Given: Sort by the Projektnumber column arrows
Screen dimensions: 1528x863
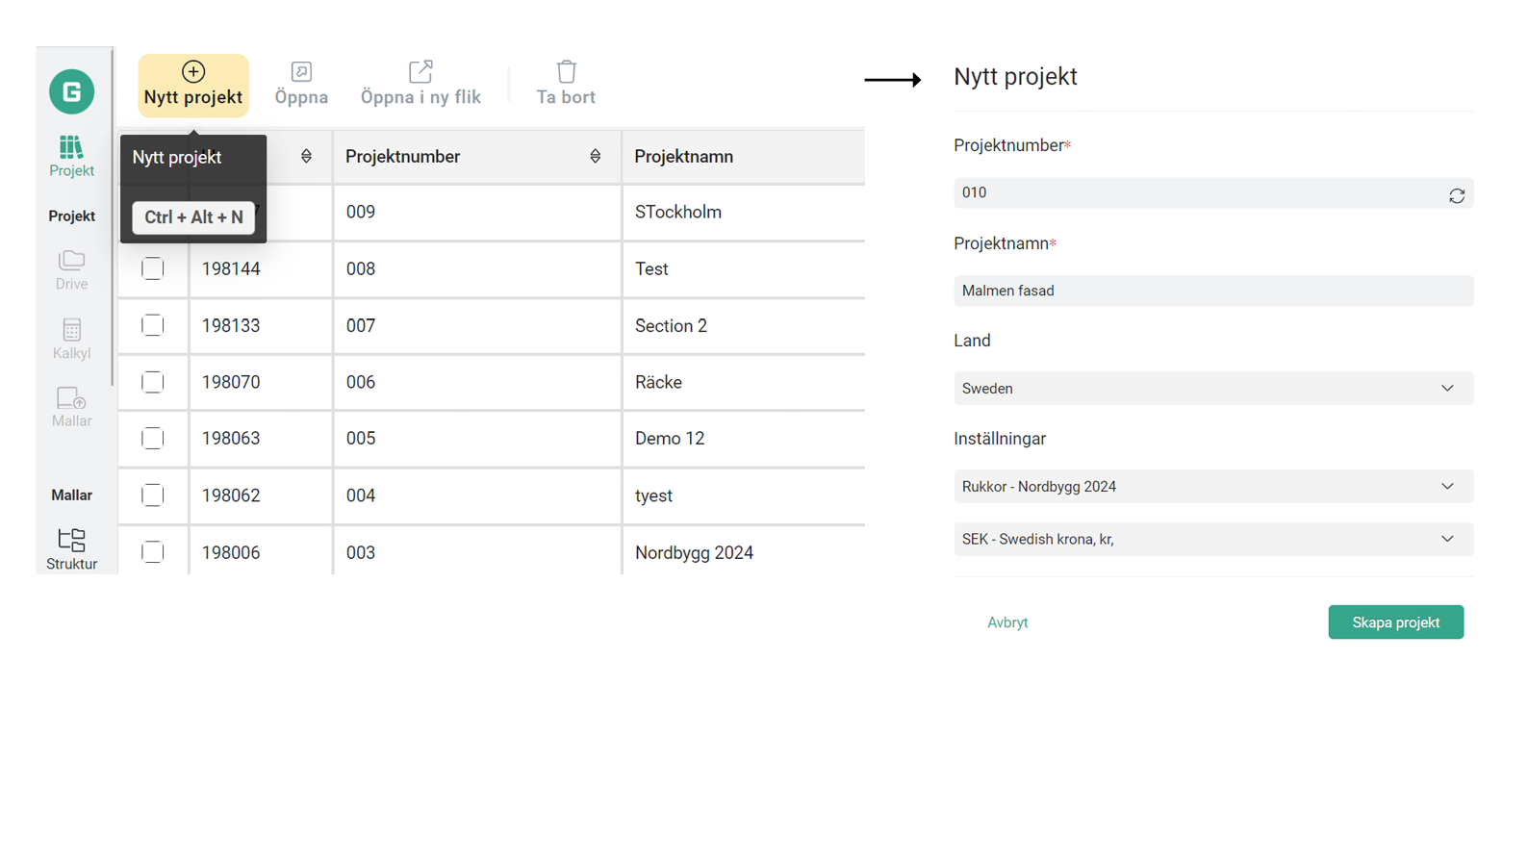Looking at the screenshot, I should (x=595, y=157).
